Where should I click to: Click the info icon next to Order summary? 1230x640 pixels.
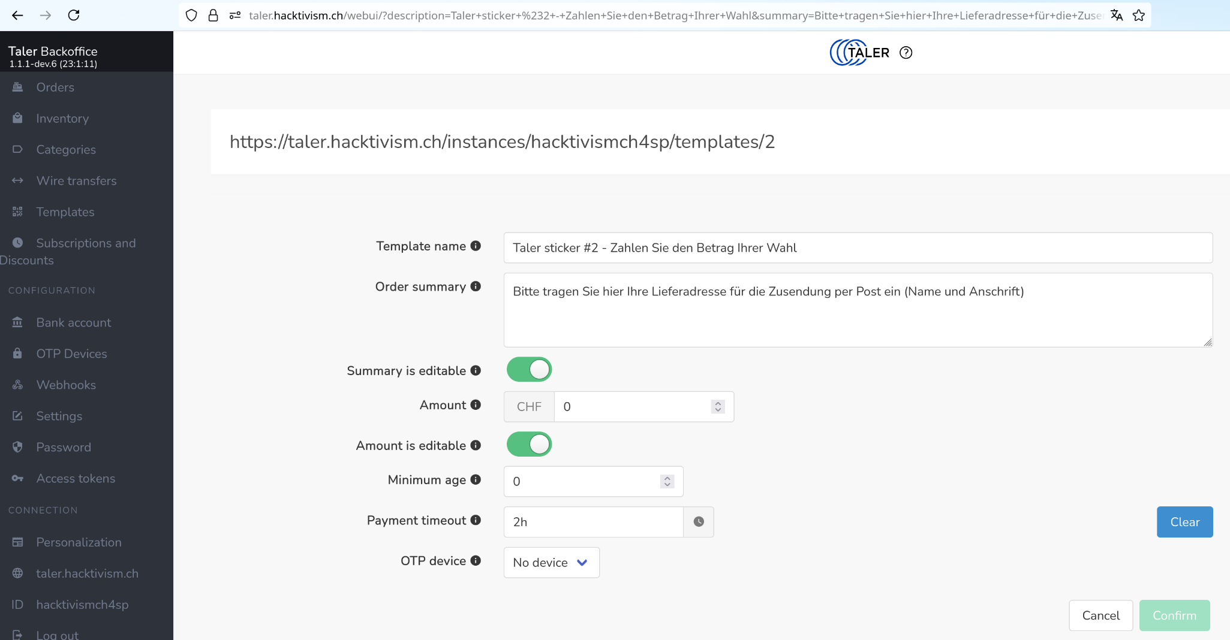(x=476, y=286)
